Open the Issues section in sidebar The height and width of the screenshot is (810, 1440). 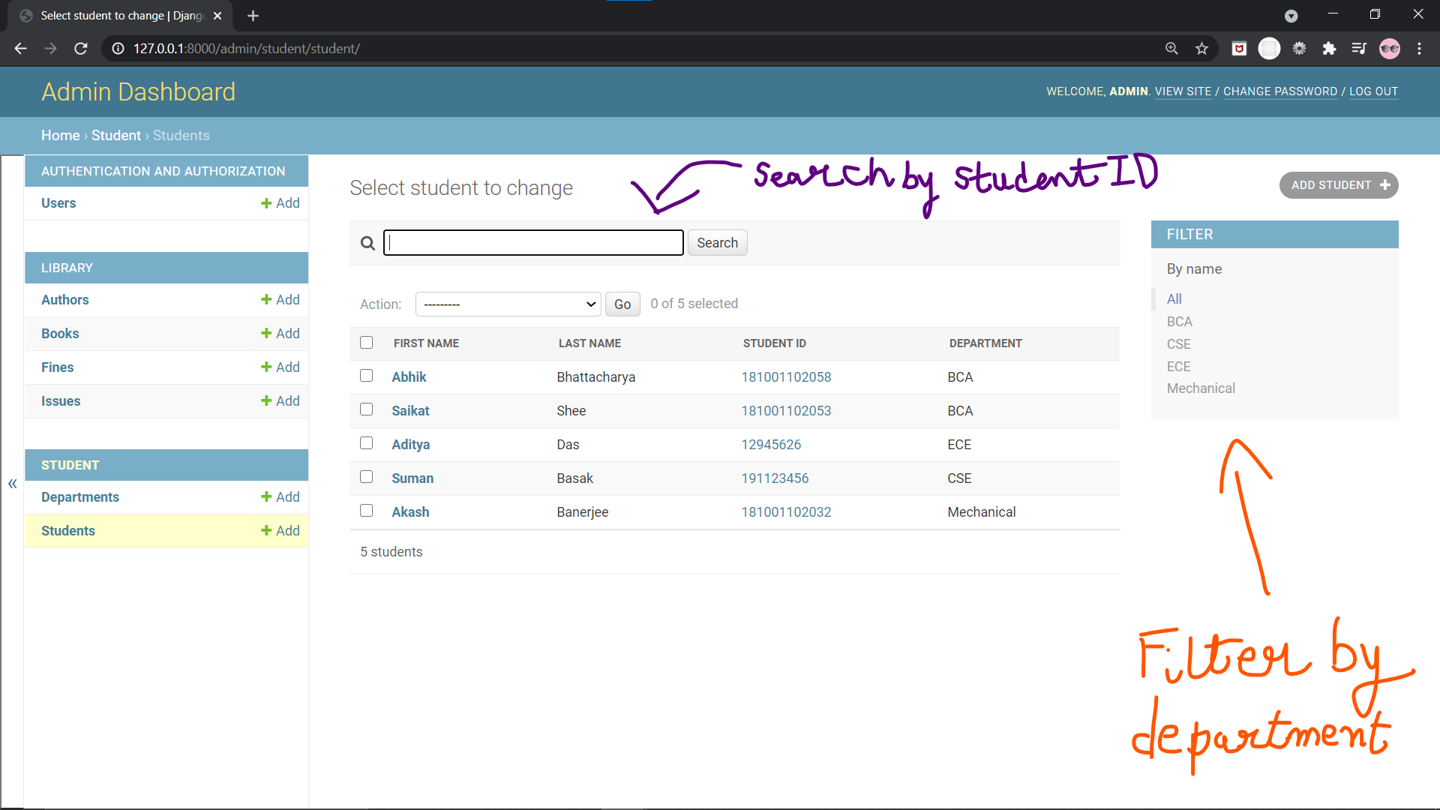click(61, 401)
